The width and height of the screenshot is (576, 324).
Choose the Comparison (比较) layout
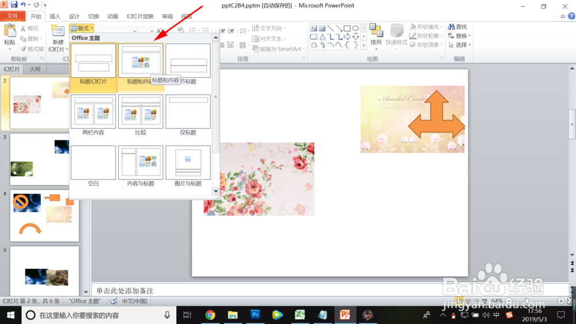tap(141, 115)
